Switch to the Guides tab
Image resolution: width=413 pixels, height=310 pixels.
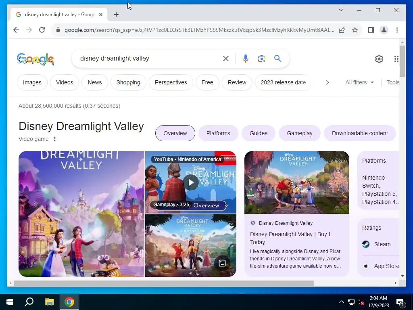(259, 133)
